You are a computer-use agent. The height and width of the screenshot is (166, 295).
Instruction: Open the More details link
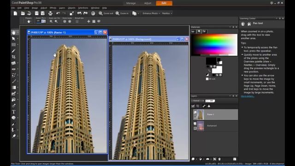(x=248, y=96)
